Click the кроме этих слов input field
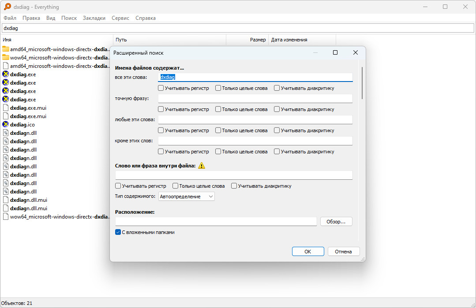Screen dimensions: 476x308 click(255, 141)
